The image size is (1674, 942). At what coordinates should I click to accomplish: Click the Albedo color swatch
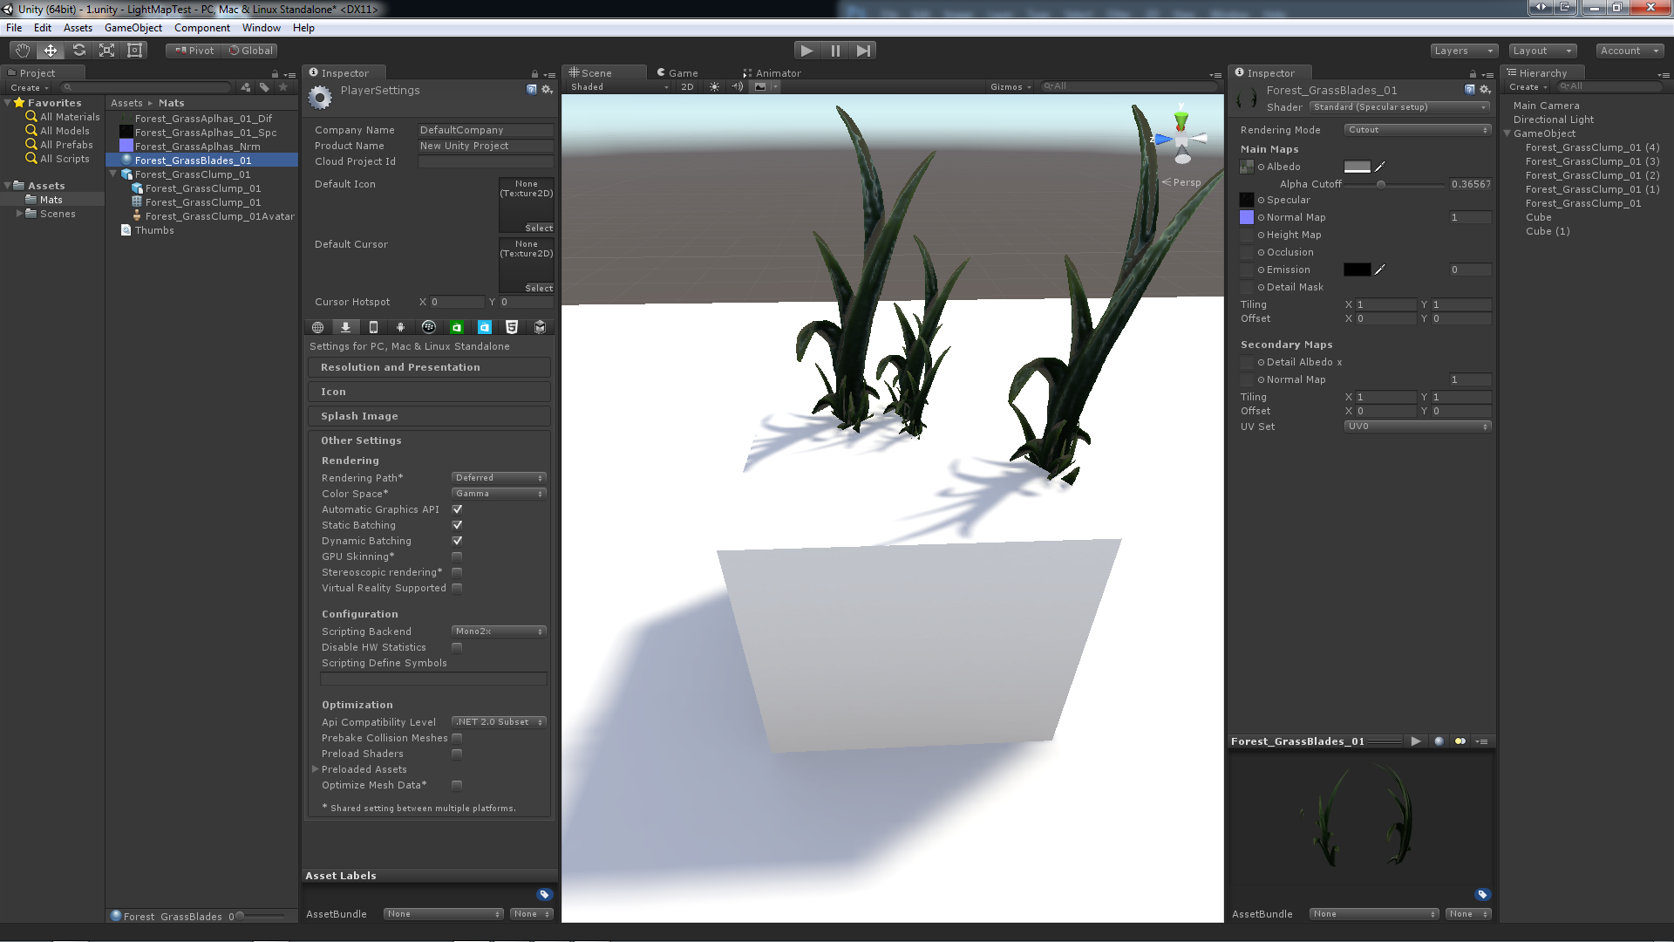click(x=1358, y=166)
